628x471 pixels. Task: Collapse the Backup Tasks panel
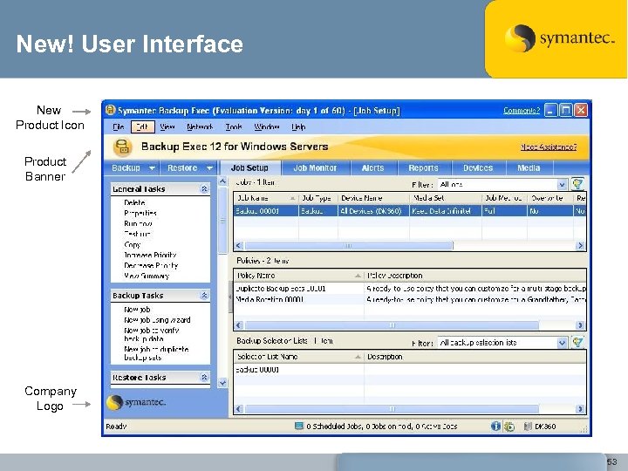pos(204,295)
